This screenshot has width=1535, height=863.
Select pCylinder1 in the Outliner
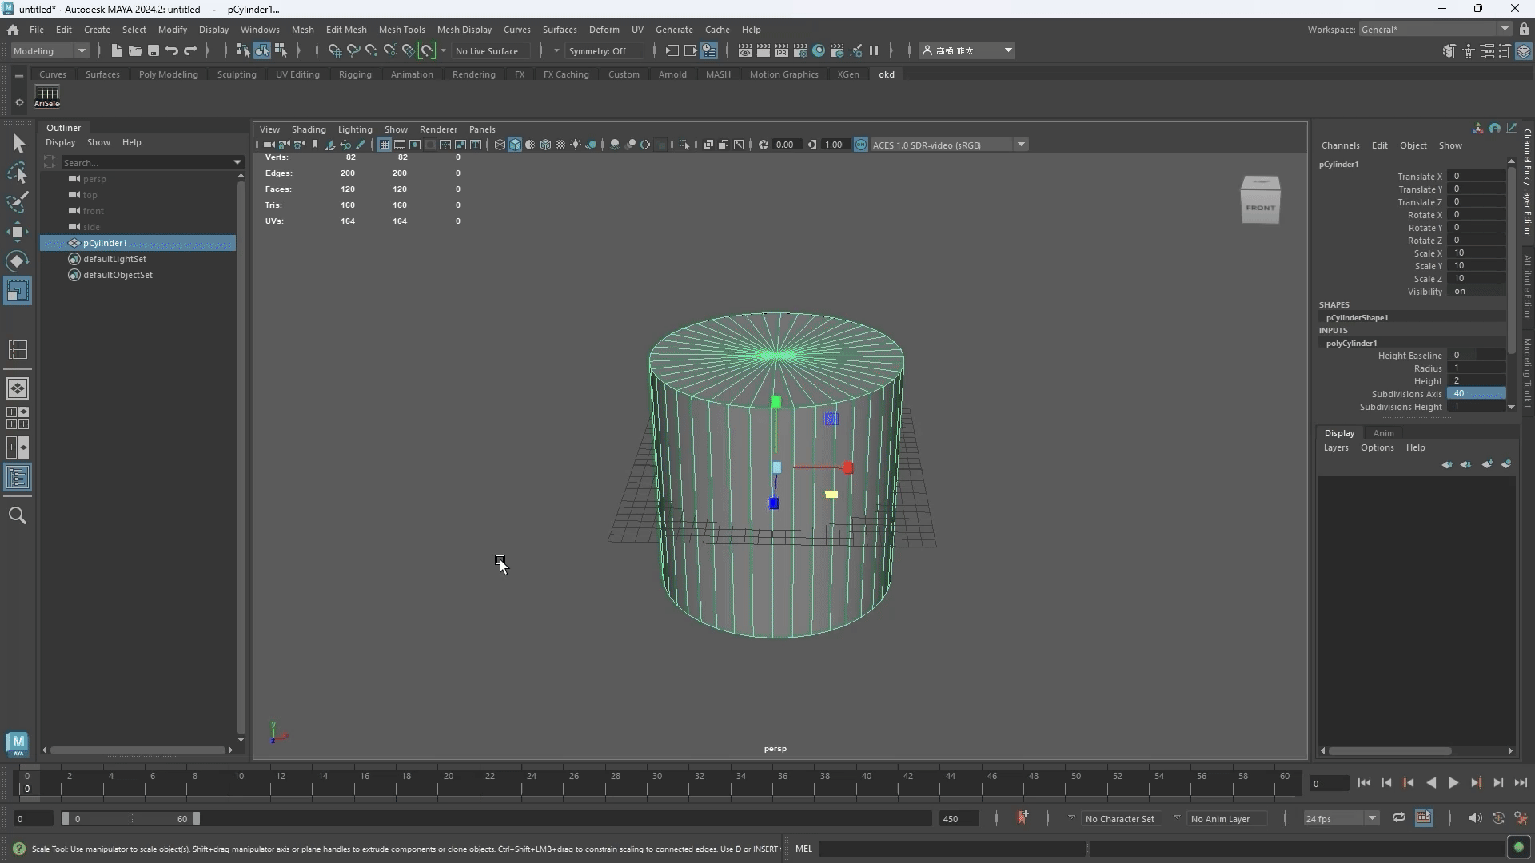[x=105, y=243]
